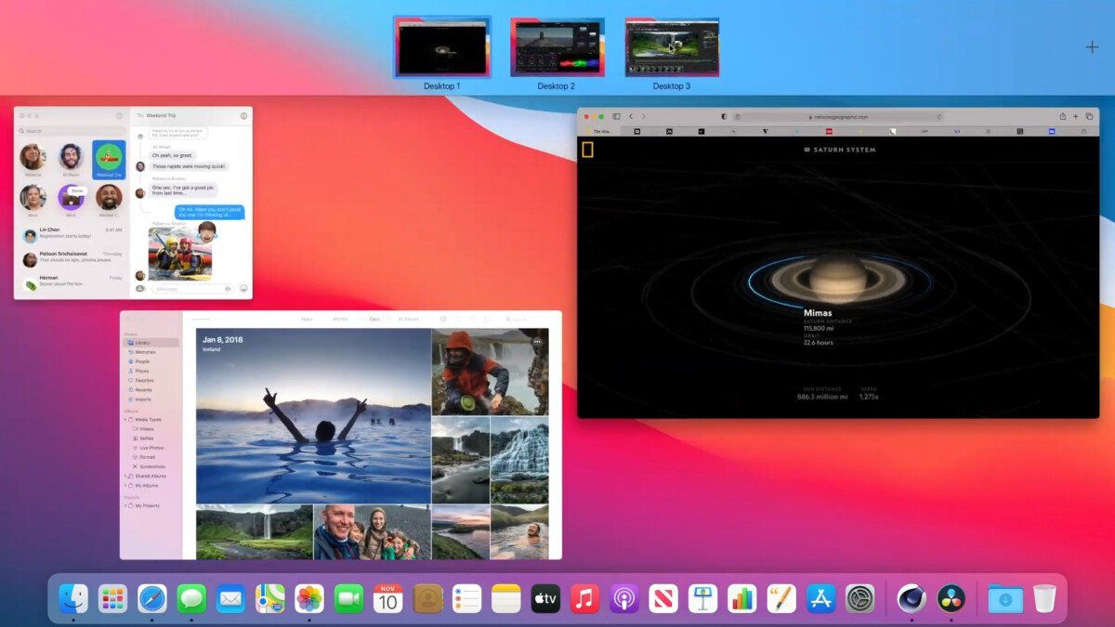The width and height of the screenshot is (1115, 627).
Task: Open the Lin Chen conversation
Action: [x=72, y=235]
